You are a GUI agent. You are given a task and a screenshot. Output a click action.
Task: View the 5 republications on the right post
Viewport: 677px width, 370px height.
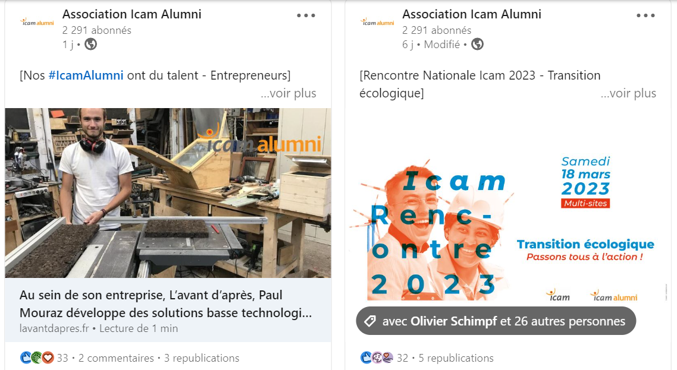(456, 358)
